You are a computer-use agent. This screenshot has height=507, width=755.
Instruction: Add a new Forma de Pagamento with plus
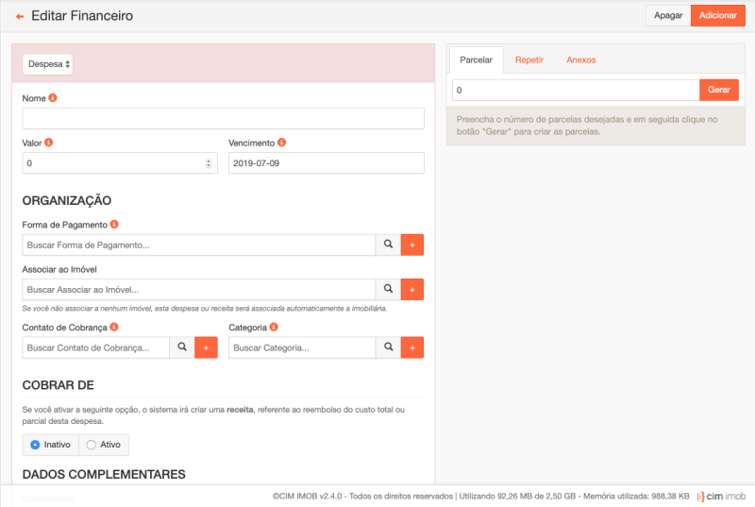(x=412, y=245)
